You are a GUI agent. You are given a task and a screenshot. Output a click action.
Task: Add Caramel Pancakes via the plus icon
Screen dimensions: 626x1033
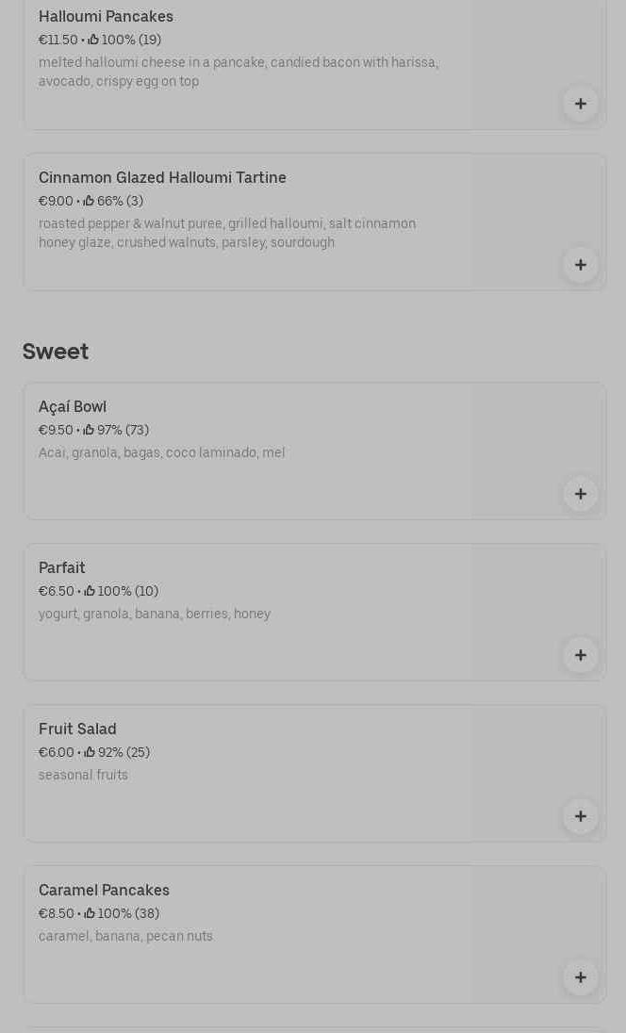pos(581,977)
